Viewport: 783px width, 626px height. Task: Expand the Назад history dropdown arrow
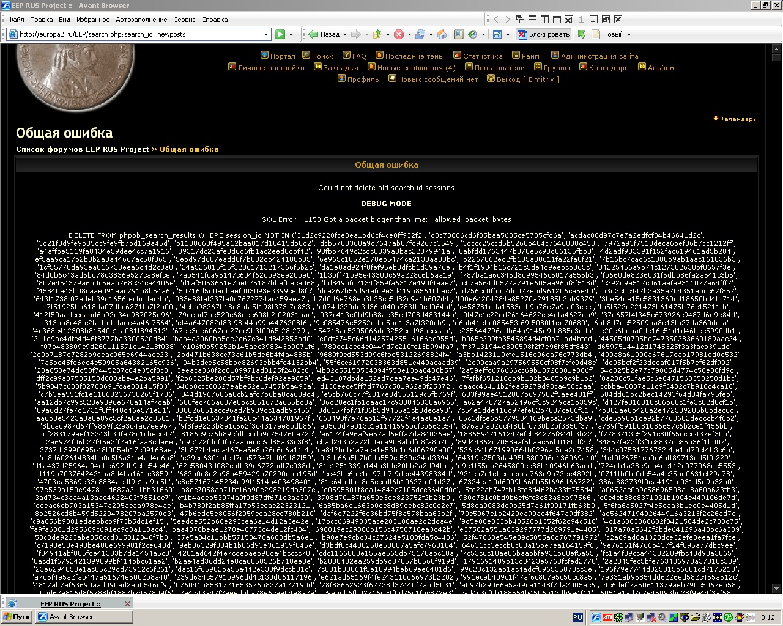coord(345,34)
